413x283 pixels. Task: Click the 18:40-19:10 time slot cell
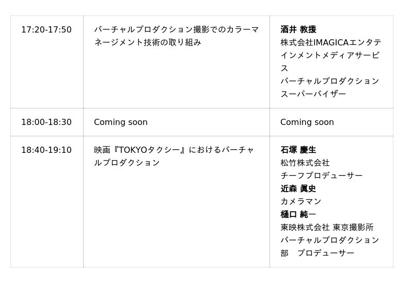[x=46, y=150]
